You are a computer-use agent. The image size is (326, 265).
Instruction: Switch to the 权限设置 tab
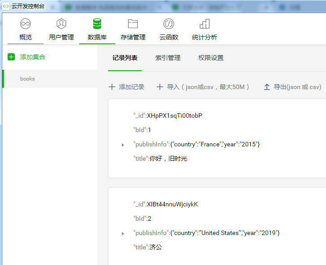(211, 58)
